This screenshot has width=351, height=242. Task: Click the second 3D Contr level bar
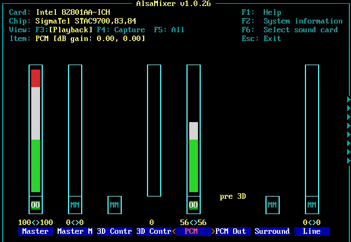[154, 130]
